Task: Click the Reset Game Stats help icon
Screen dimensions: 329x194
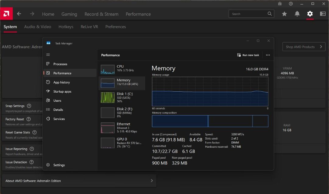Action: (x=35, y=132)
